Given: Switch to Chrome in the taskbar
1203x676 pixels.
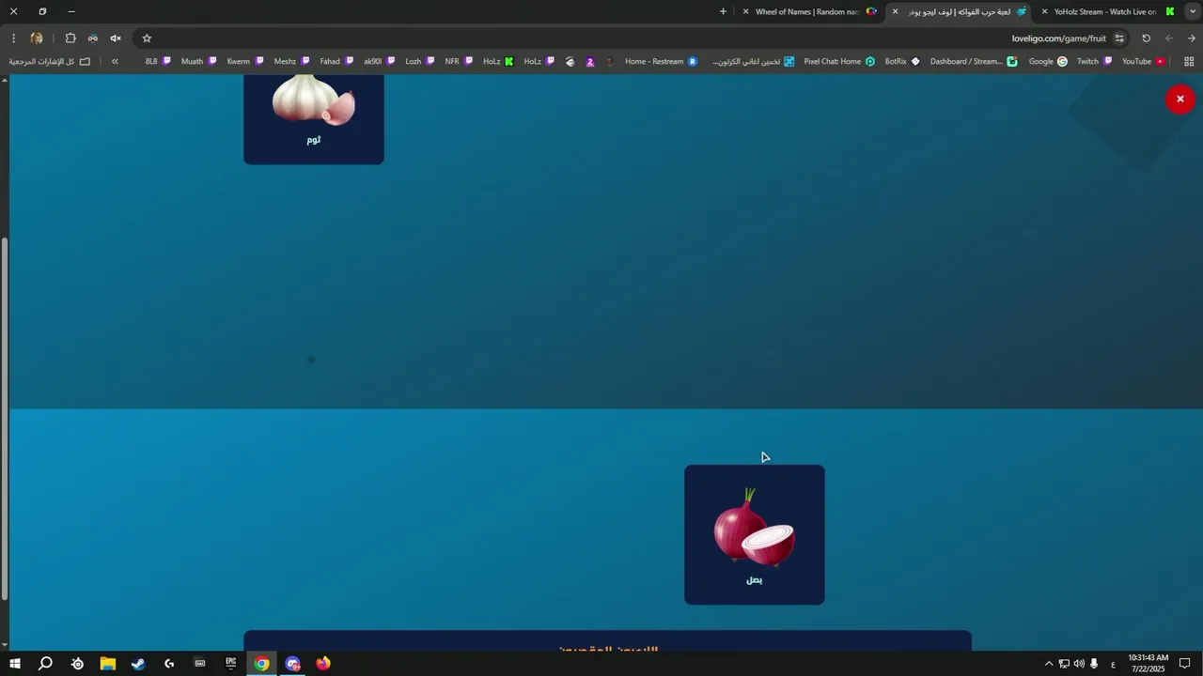Looking at the screenshot, I should point(261,664).
